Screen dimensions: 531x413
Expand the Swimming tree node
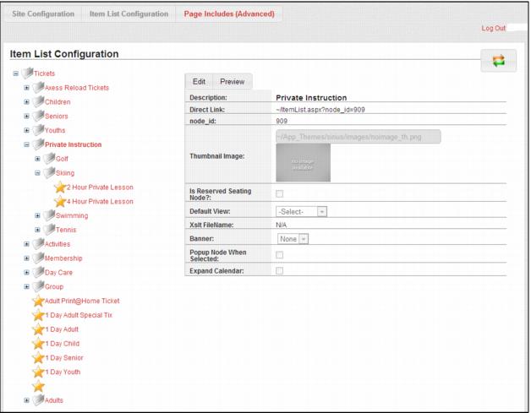pyautogui.click(x=37, y=215)
